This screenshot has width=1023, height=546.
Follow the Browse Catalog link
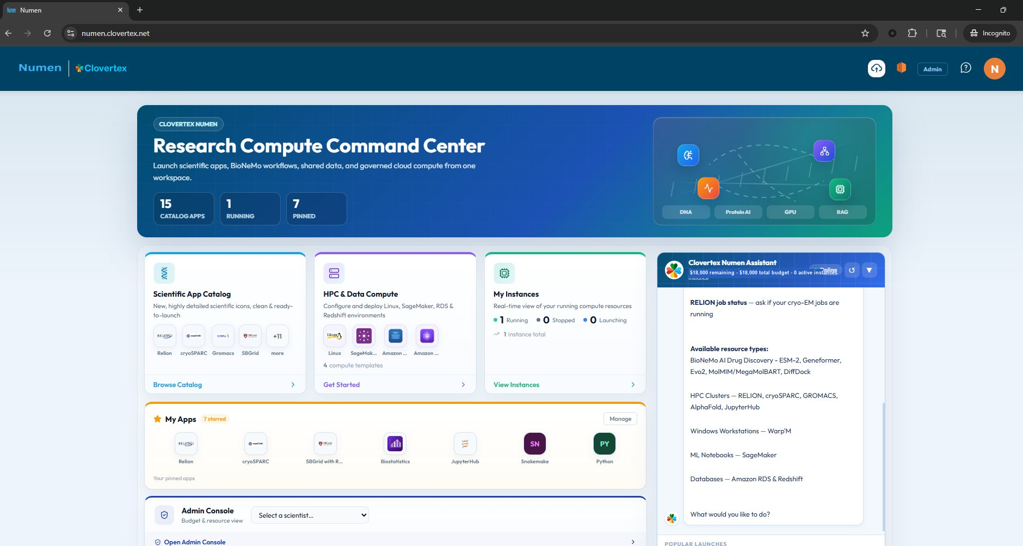tap(177, 385)
